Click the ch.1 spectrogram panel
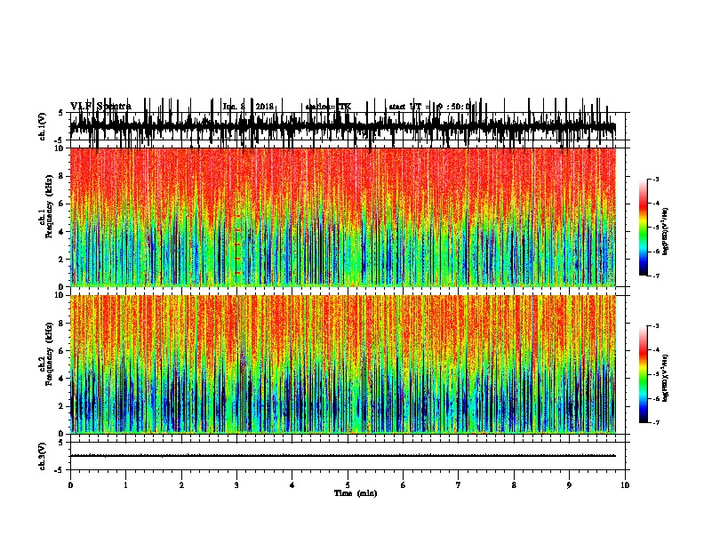The height and width of the screenshot is (544, 704). click(x=343, y=217)
